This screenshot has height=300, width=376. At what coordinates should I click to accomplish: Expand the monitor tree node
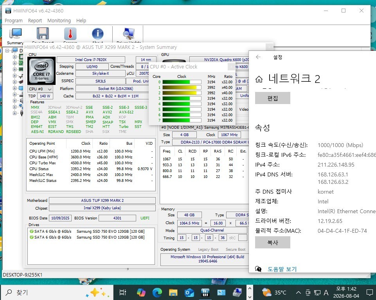[14, 88]
